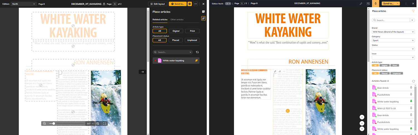Collapse the side panel with the right-arrow button
The height and width of the screenshot is (135, 418).
[142, 72]
